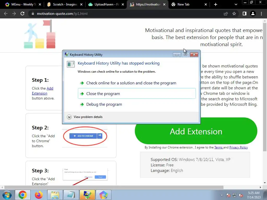Click the network tray icon
267x200 pixels.
point(234,195)
